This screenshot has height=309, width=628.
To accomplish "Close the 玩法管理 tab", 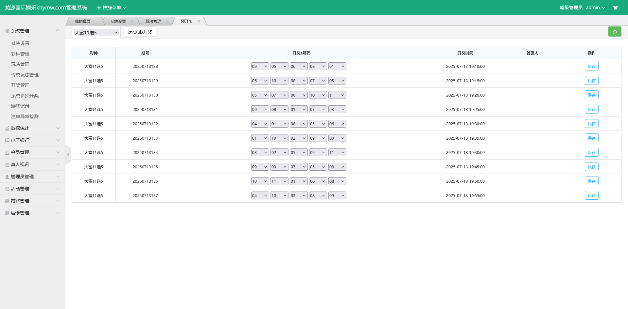I will 167,22.
